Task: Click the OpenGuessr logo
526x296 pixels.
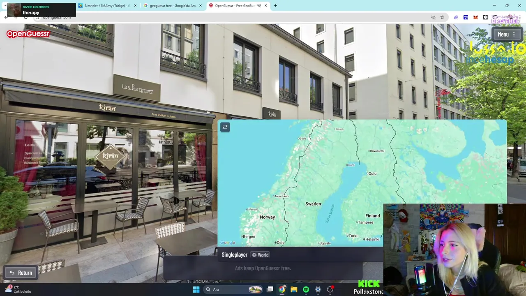Action: [x=28, y=34]
